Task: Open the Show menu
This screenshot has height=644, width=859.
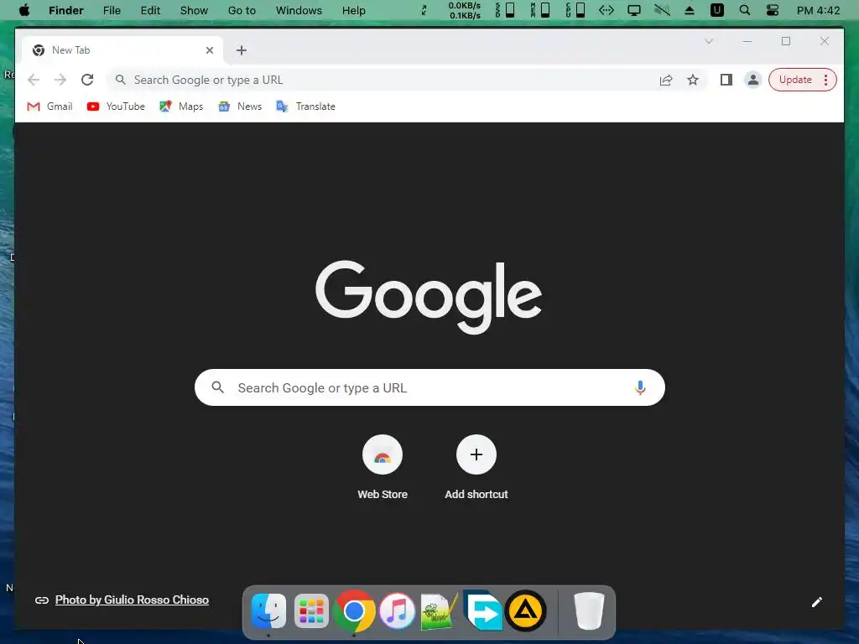Action: (194, 10)
